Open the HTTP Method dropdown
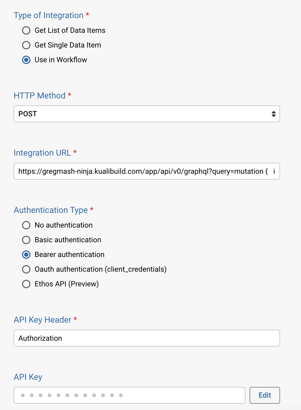 147,114
